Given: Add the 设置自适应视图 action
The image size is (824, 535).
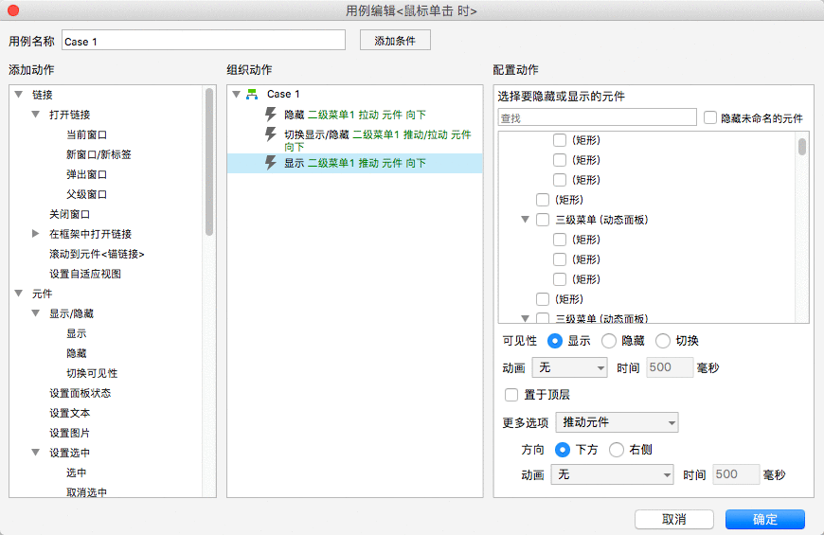Looking at the screenshot, I should [x=85, y=274].
